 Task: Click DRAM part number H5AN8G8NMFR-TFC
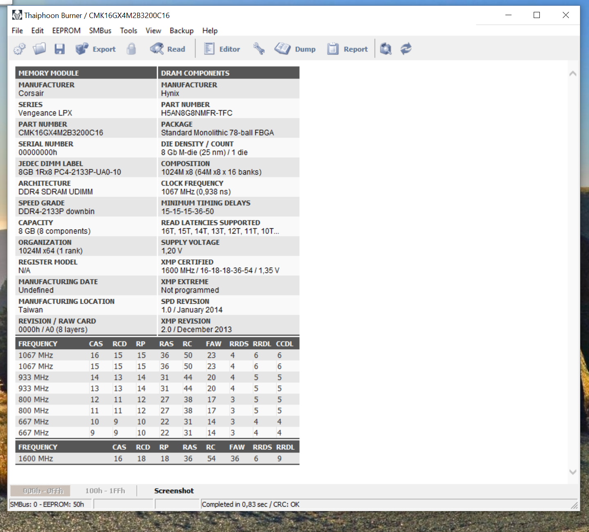[x=197, y=113]
